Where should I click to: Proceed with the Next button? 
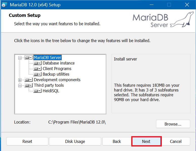(x=146, y=141)
